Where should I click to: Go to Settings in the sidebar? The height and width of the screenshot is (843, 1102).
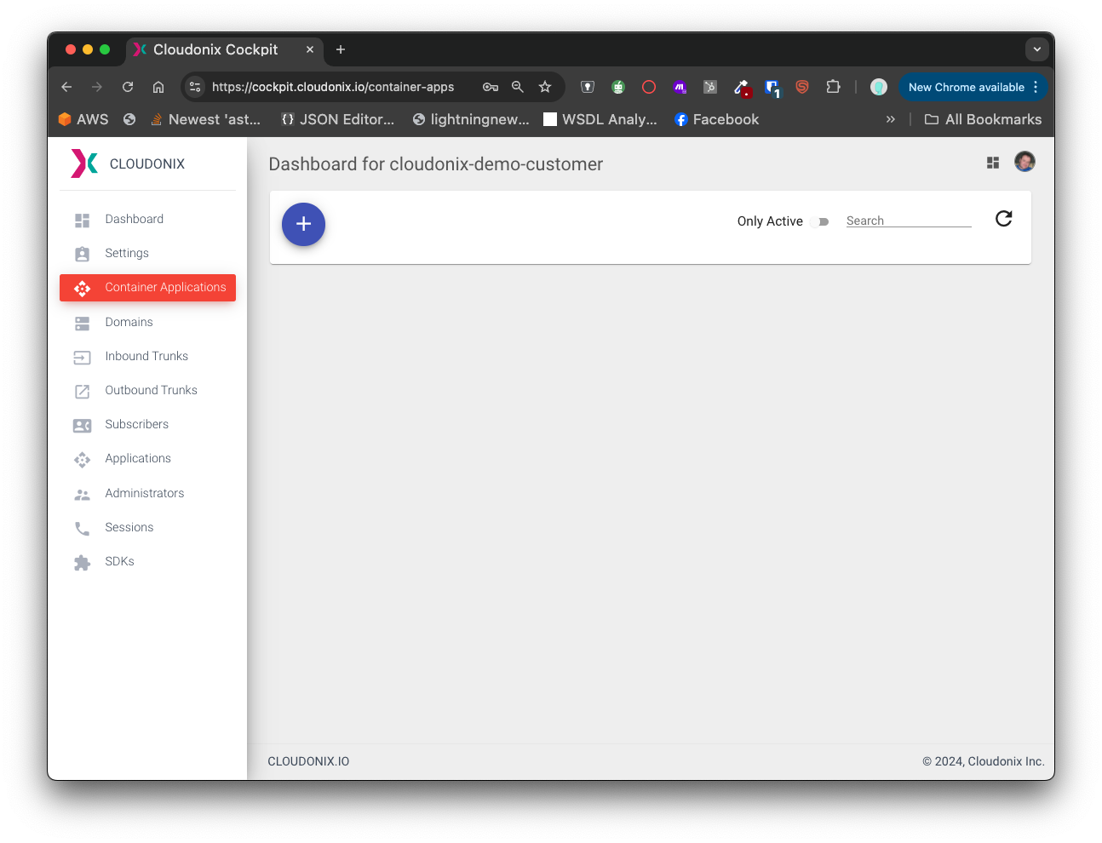127,254
